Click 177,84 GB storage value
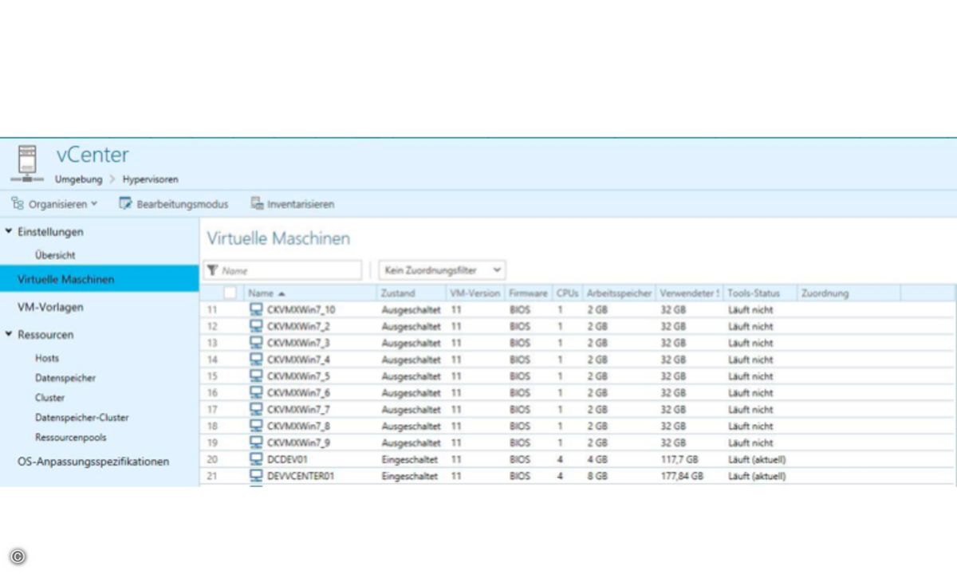 click(682, 476)
